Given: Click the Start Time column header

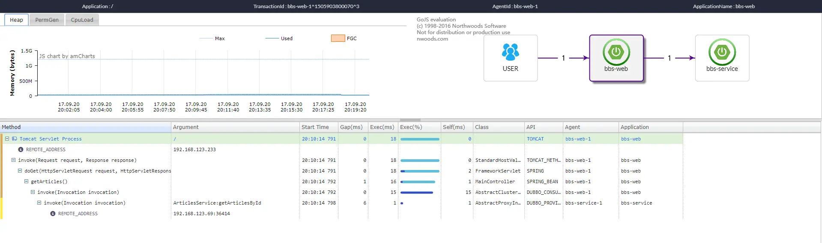Looking at the screenshot, I should (x=319, y=127).
